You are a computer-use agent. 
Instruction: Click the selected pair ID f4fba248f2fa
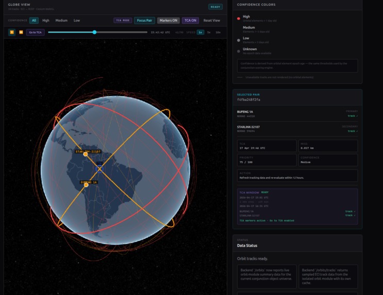point(248,99)
